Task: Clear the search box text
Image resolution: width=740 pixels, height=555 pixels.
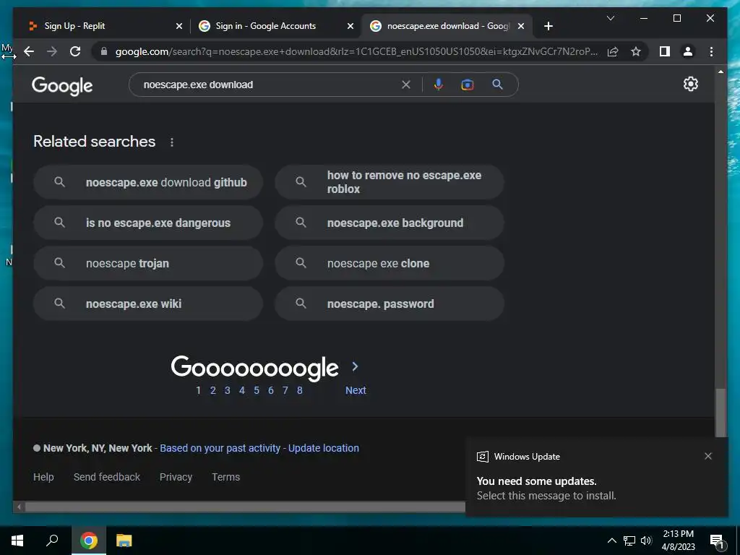Action: (x=406, y=85)
